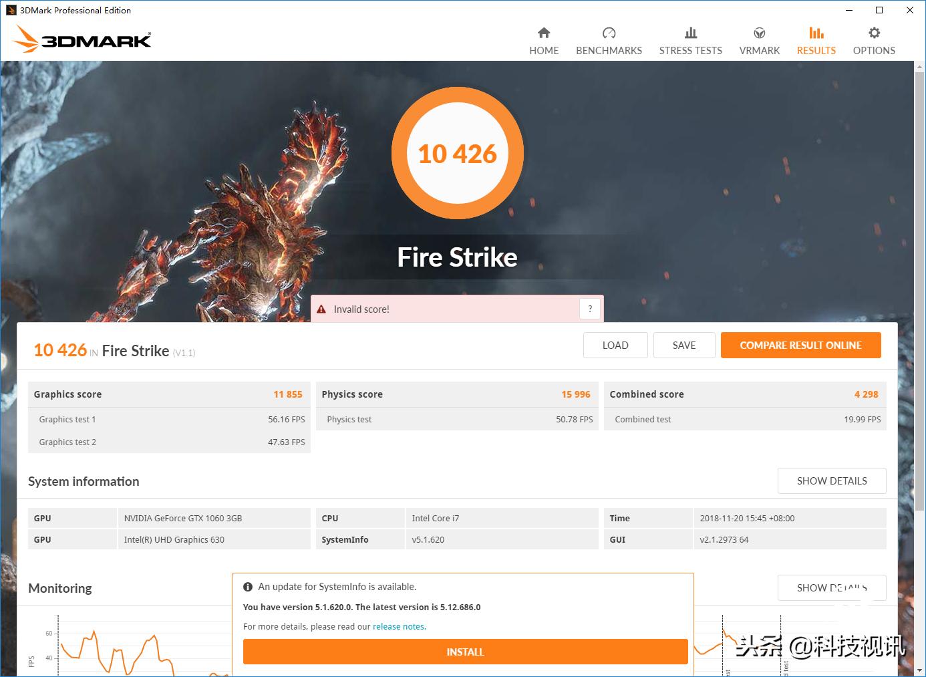Click the SAVE button
This screenshot has width=926, height=677.
pyautogui.click(x=684, y=346)
